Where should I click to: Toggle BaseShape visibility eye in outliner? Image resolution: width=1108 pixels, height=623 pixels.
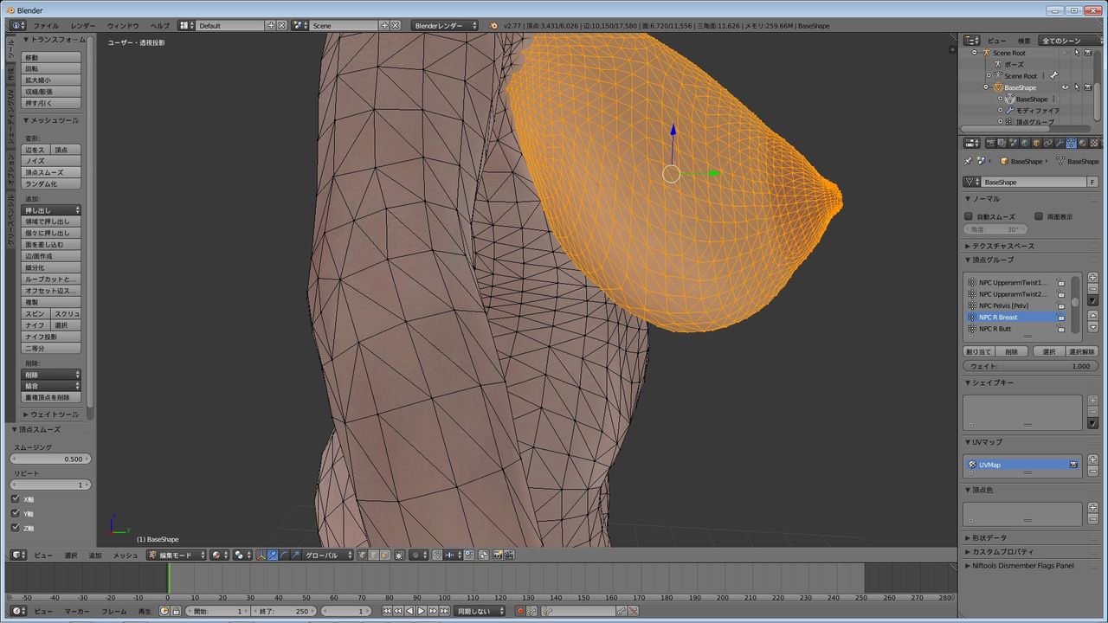coord(1065,87)
